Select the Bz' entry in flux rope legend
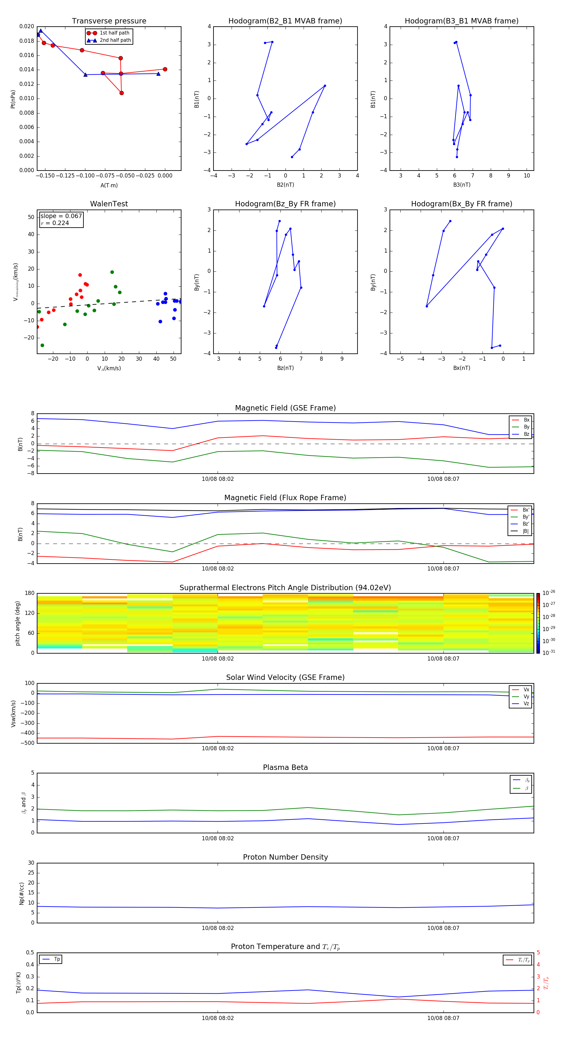 click(x=520, y=524)
